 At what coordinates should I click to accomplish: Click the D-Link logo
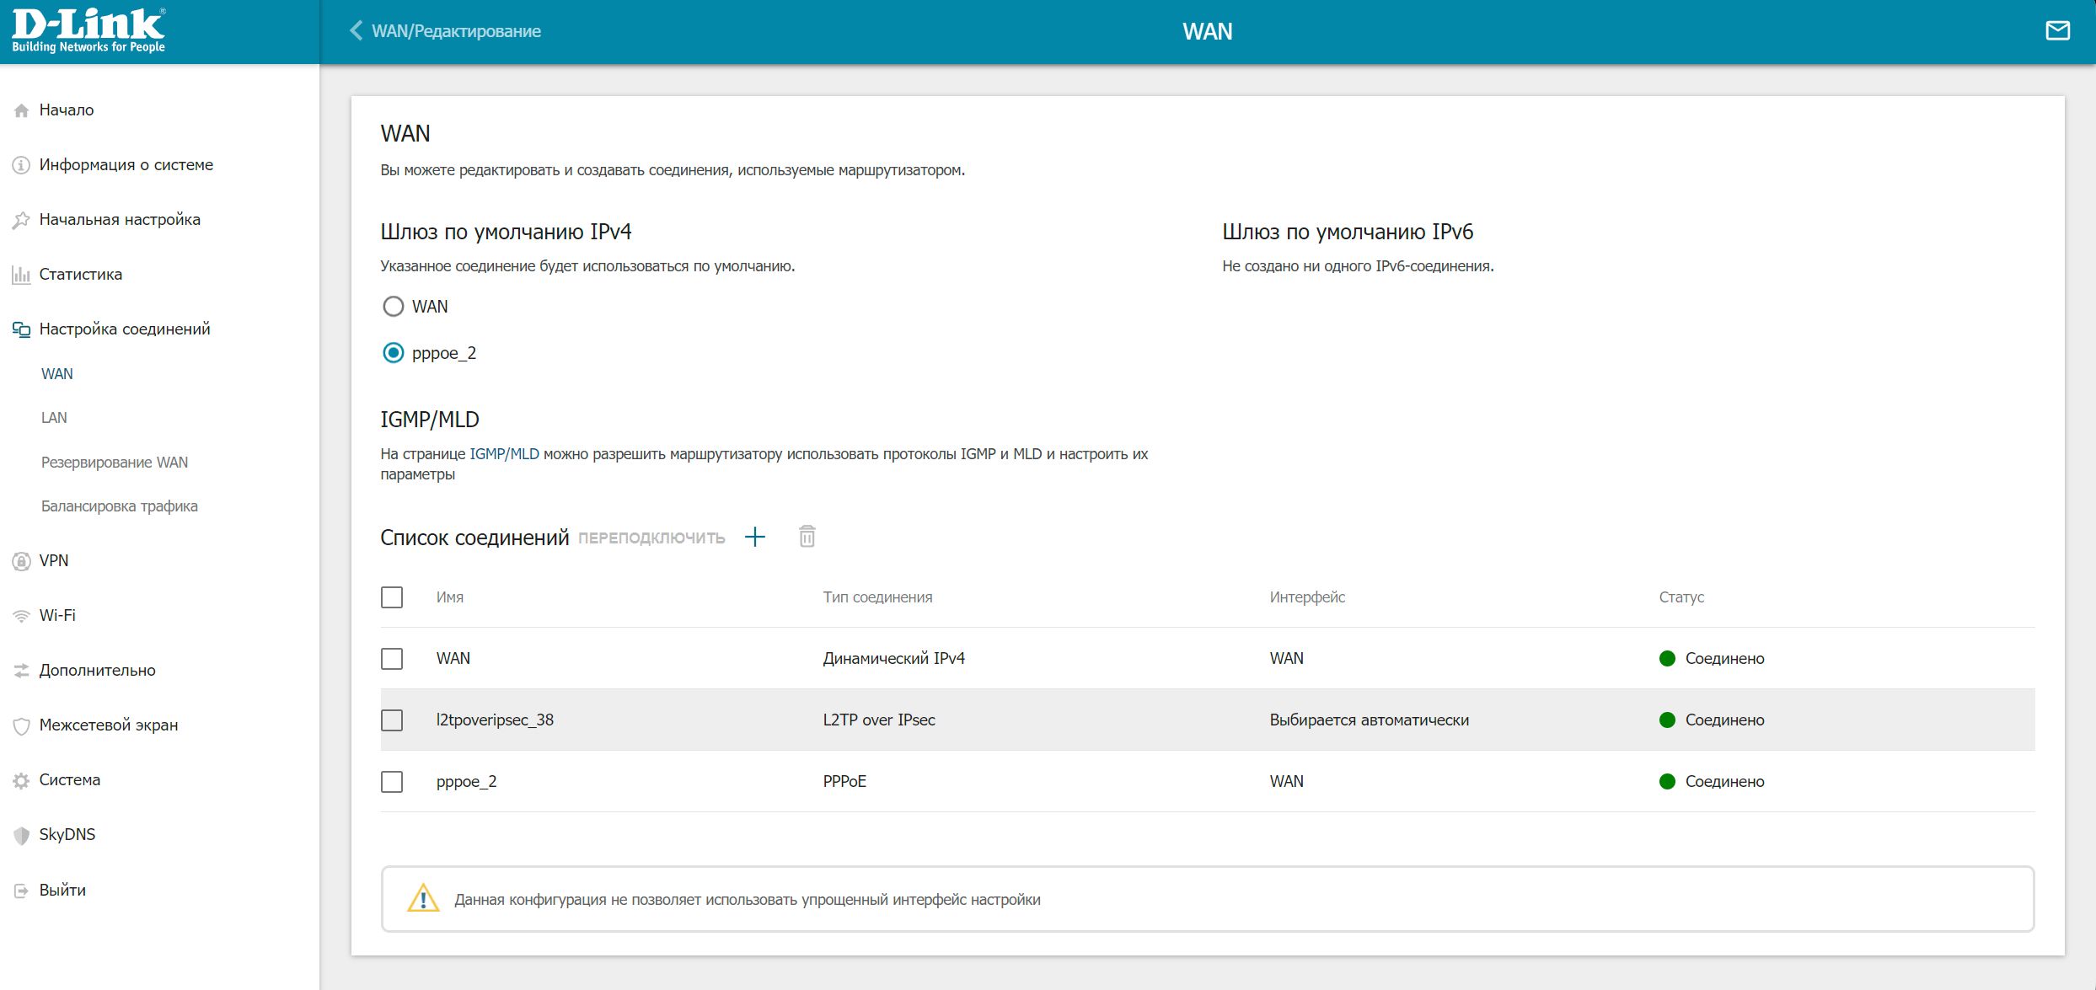pos(88,31)
